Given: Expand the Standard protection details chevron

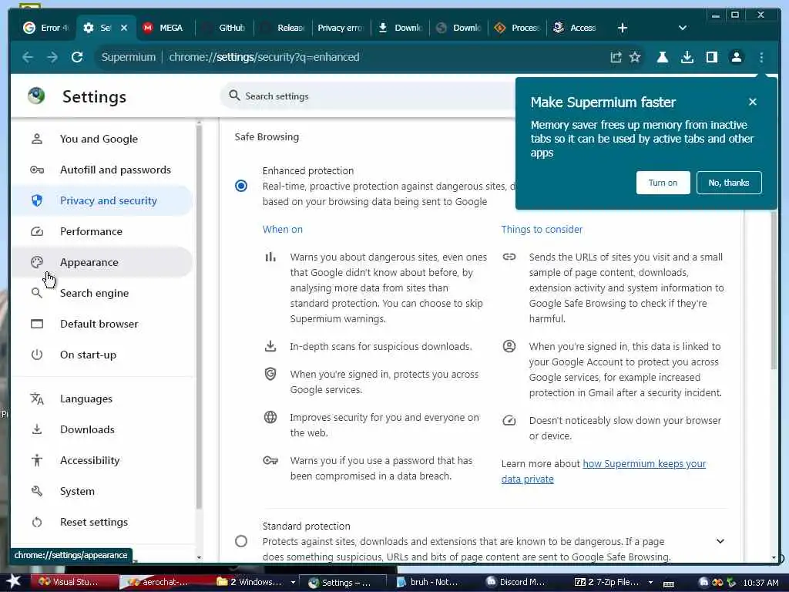Looking at the screenshot, I should 720,541.
